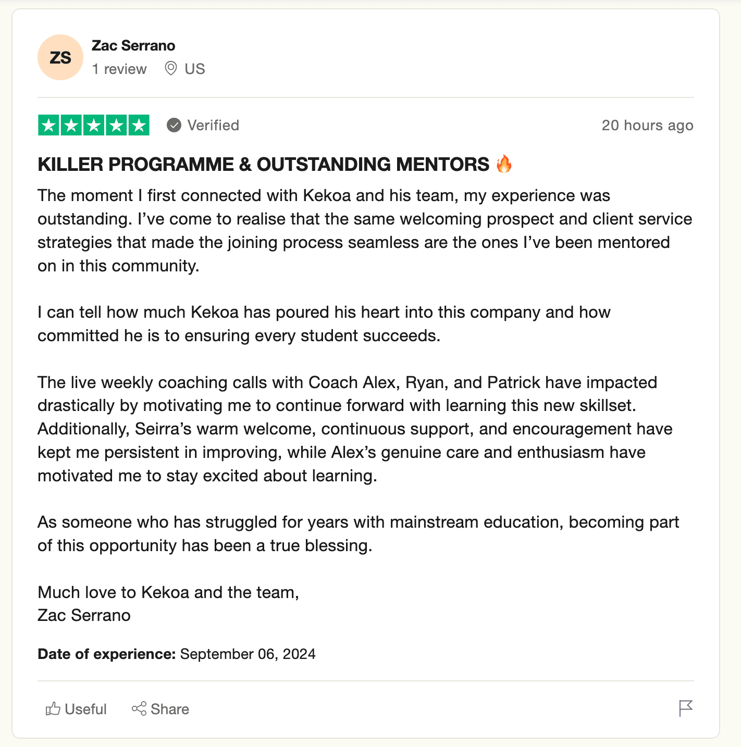Open the "20 hours ago" timestamp
The width and height of the screenshot is (741, 747).
click(647, 126)
